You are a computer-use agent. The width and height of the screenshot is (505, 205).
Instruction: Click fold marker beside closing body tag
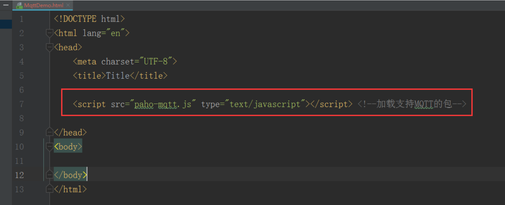(49, 175)
